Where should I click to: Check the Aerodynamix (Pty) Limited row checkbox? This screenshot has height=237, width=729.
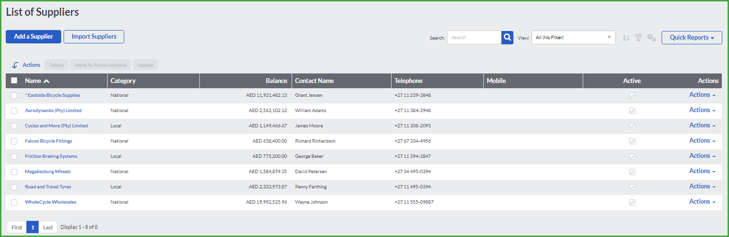(x=14, y=111)
